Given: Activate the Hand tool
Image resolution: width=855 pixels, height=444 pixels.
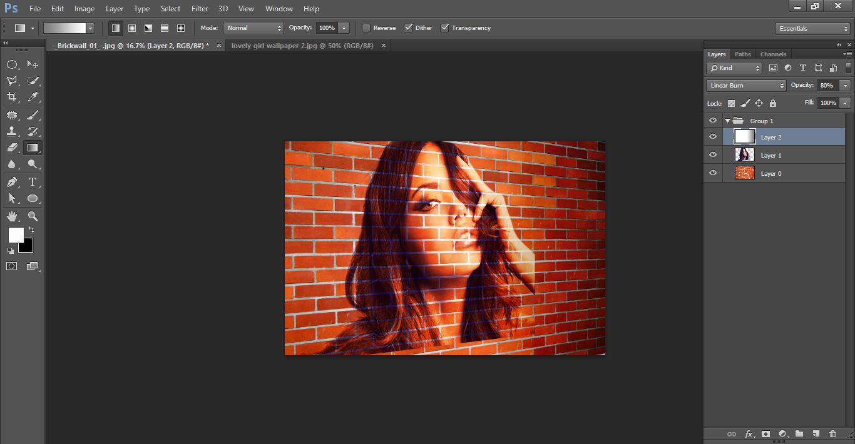Looking at the screenshot, I should pyautogui.click(x=14, y=216).
